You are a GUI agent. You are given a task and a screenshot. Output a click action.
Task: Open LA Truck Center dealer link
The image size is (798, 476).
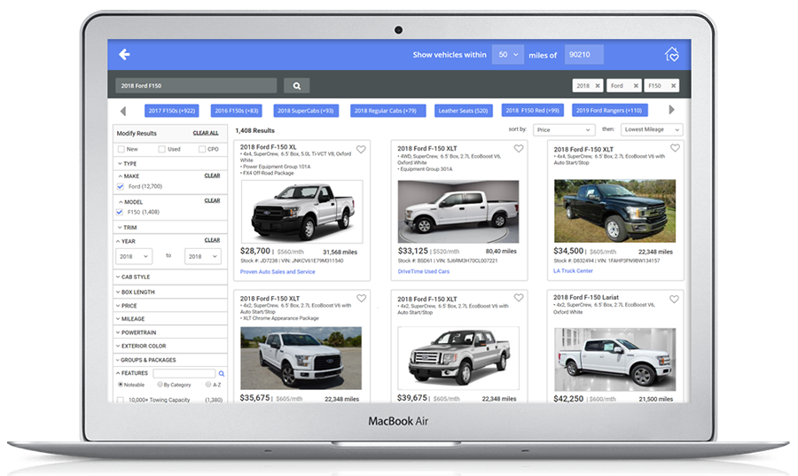click(x=573, y=271)
